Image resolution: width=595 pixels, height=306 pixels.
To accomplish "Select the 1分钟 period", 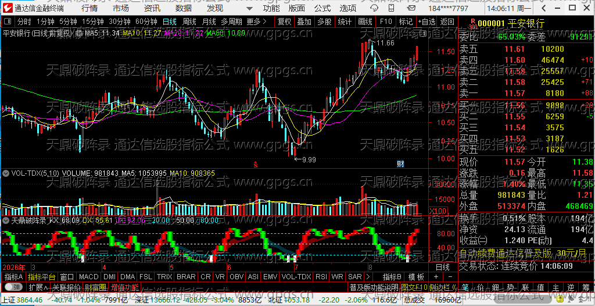I will pos(45,22).
